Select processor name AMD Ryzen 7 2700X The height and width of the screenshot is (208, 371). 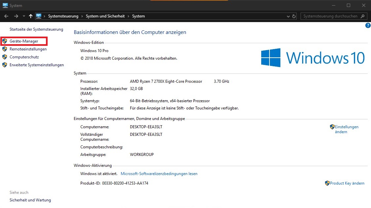pos(166,81)
